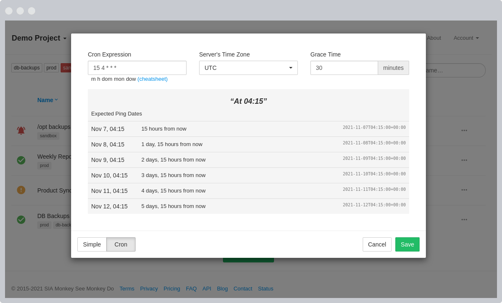Click the orange warning icon next to Product Sync

pos(21,190)
